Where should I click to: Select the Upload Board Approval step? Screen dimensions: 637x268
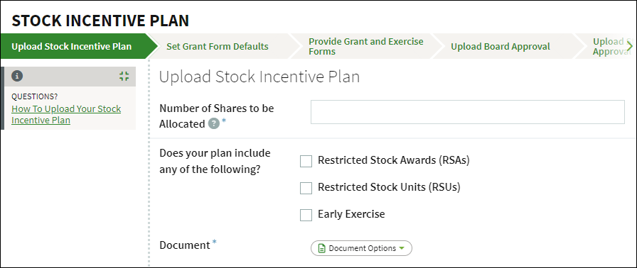click(x=500, y=46)
